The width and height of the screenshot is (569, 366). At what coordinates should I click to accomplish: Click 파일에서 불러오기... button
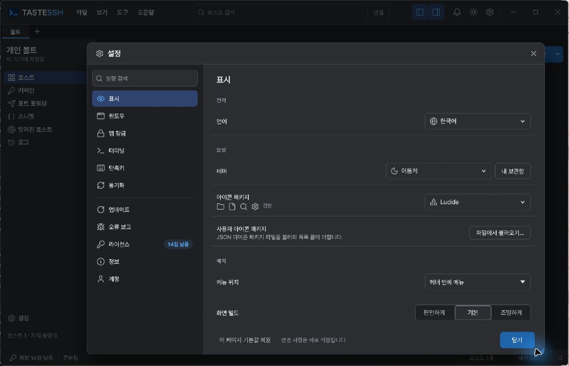[500, 233]
